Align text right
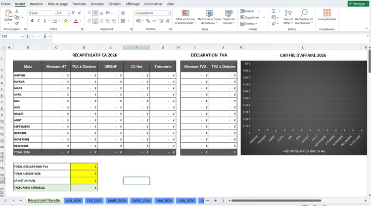Screen dimensions: 371x206 (101, 21)
